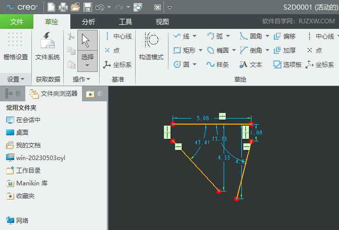This screenshot has height=230, width=339.
Task: Open 工作目录 working directory
Action: (x=23, y=170)
